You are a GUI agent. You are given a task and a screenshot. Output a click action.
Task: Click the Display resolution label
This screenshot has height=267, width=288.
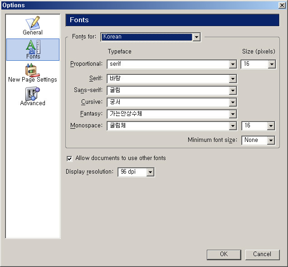coord(90,172)
